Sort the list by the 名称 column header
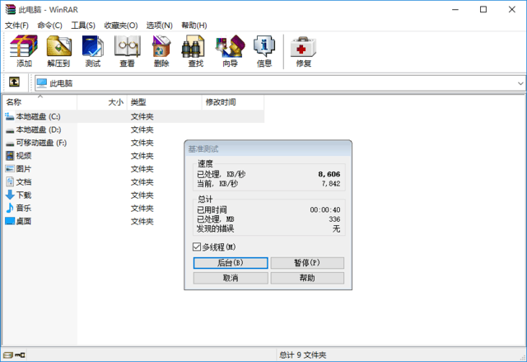527x362 pixels. pyautogui.click(x=40, y=102)
